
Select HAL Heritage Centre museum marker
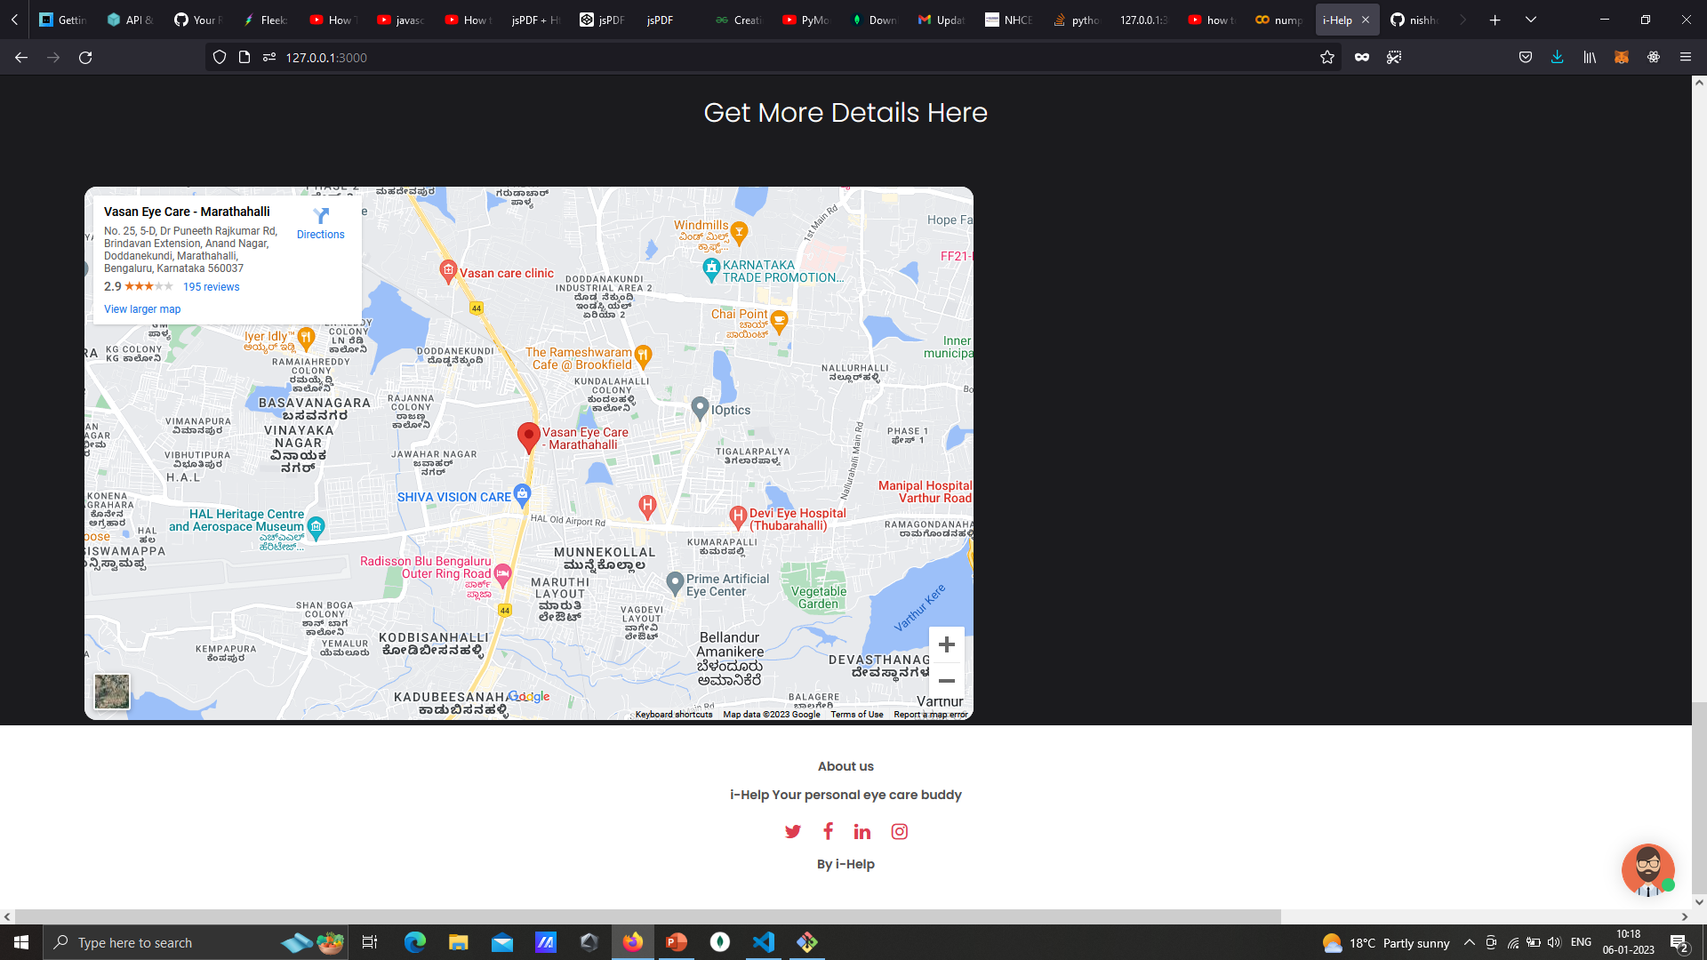[316, 527]
